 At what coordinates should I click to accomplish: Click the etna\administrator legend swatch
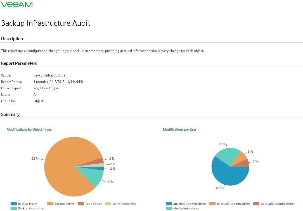pos(169,208)
